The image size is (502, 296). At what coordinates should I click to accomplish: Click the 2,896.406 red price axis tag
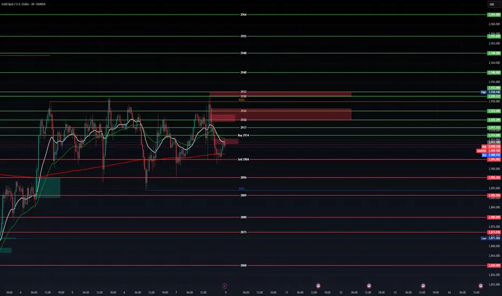pyautogui.click(x=494, y=178)
